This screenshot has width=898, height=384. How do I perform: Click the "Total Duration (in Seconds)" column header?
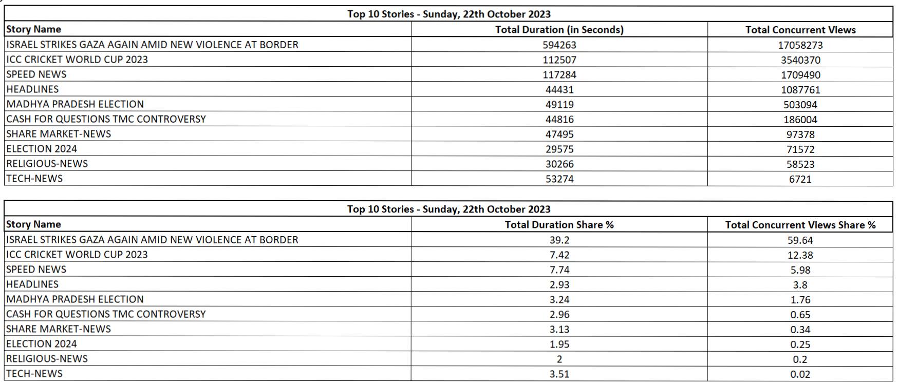pos(559,30)
